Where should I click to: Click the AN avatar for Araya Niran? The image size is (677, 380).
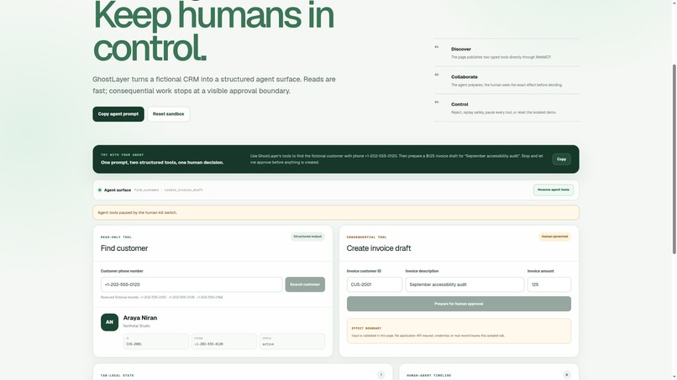click(110, 322)
